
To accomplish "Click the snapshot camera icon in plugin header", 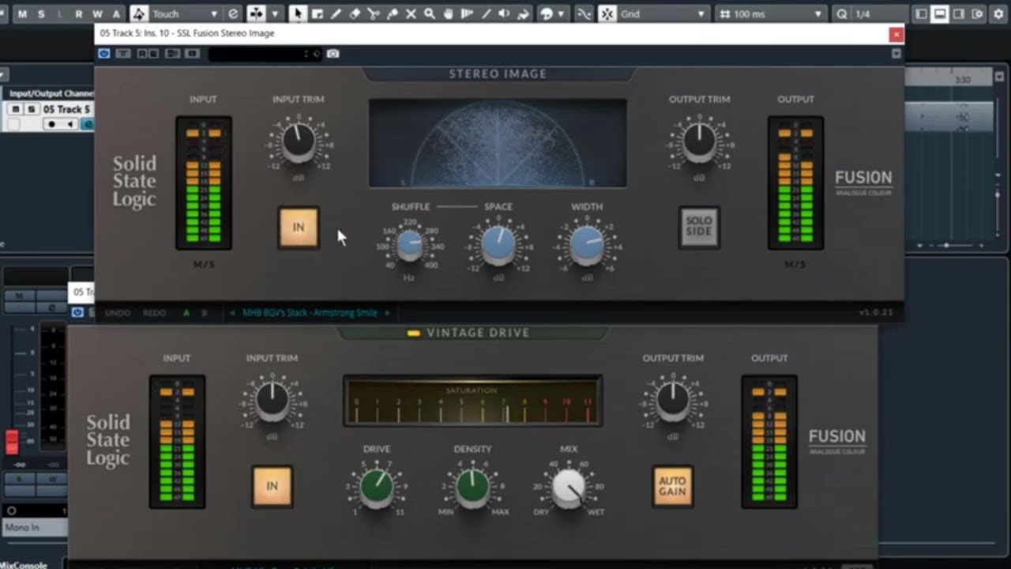I will (x=333, y=53).
